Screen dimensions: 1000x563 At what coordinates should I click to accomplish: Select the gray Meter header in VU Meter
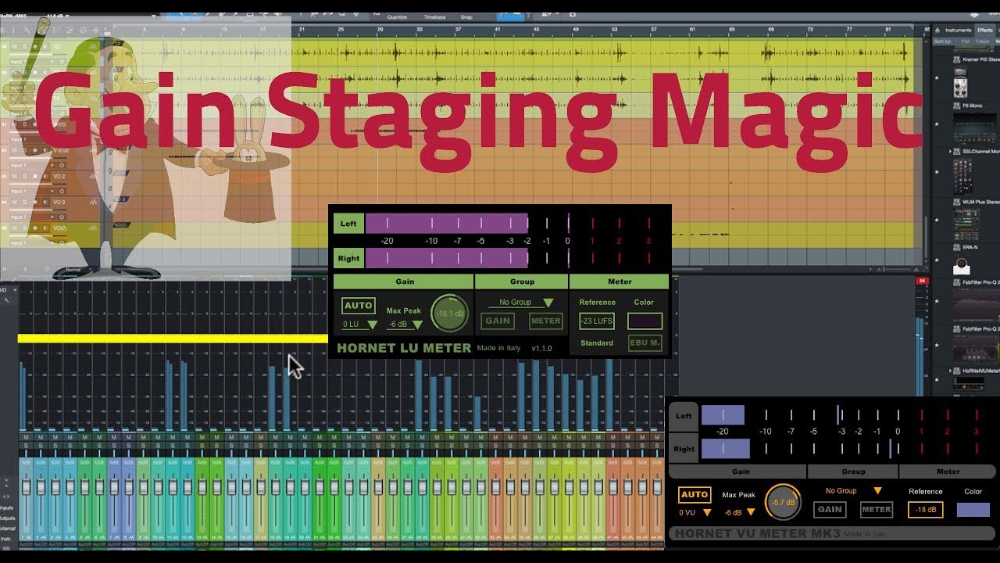click(x=948, y=472)
